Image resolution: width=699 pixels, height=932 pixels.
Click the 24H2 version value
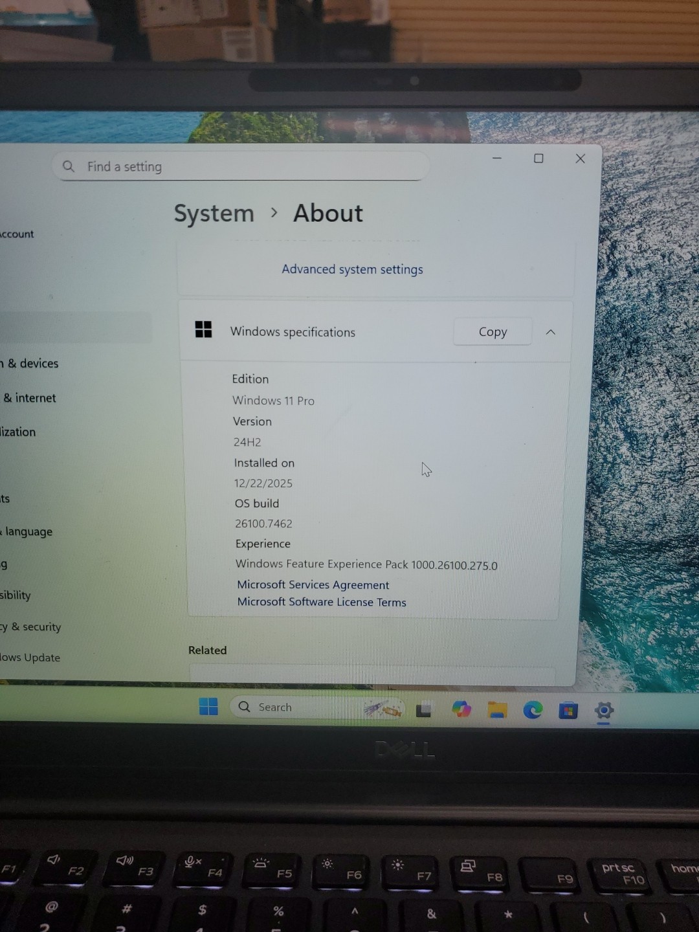coord(247,442)
